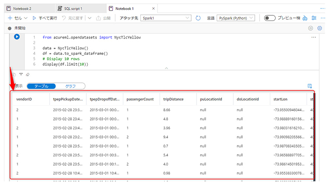The width and height of the screenshot is (329, 184).
Task: Open the cell's more options ellipsis
Action: pos(313,38)
